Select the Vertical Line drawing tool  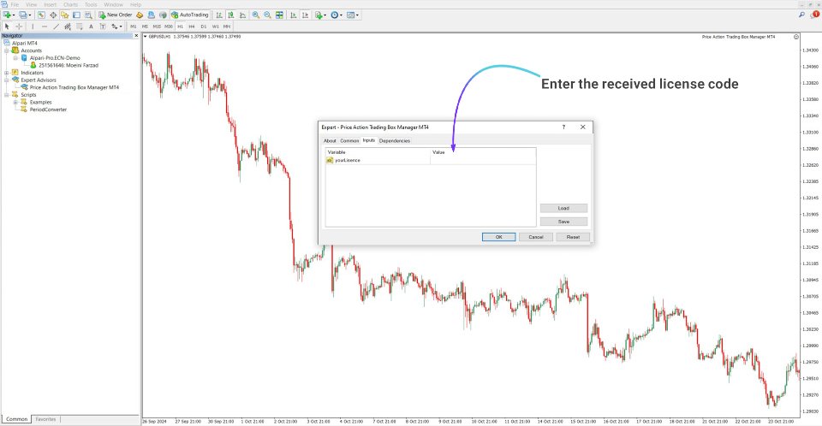click(33, 27)
